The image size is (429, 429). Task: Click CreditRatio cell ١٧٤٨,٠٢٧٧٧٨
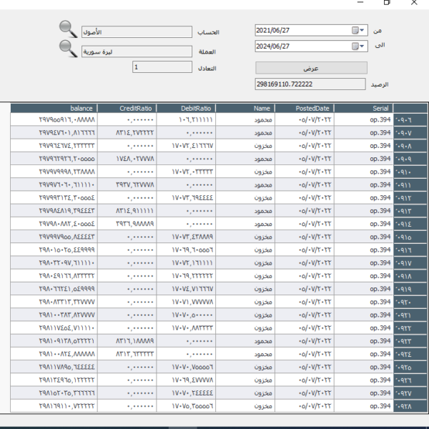coord(127,159)
